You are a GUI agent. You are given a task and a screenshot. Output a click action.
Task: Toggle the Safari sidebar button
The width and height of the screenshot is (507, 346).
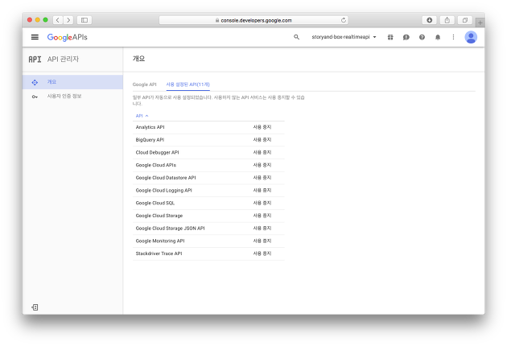click(x=84, y=20)
